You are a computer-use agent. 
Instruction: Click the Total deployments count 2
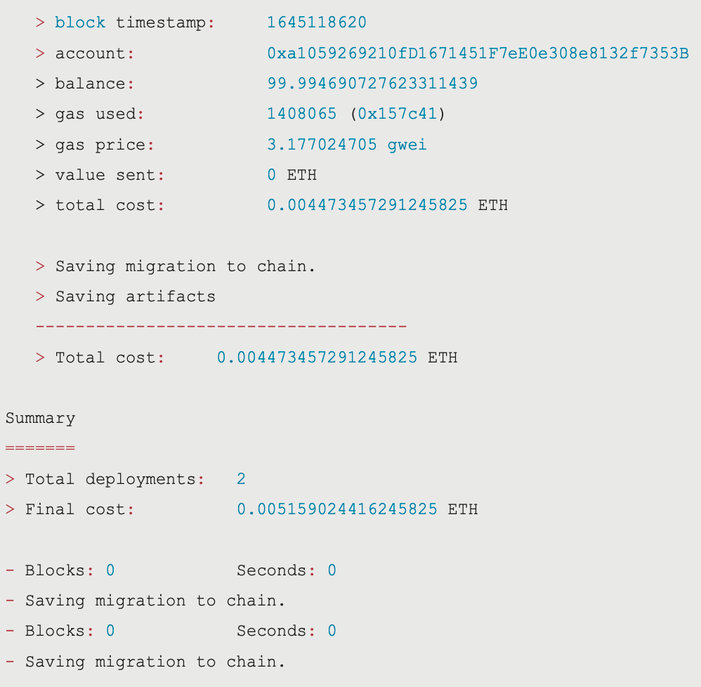241,479
